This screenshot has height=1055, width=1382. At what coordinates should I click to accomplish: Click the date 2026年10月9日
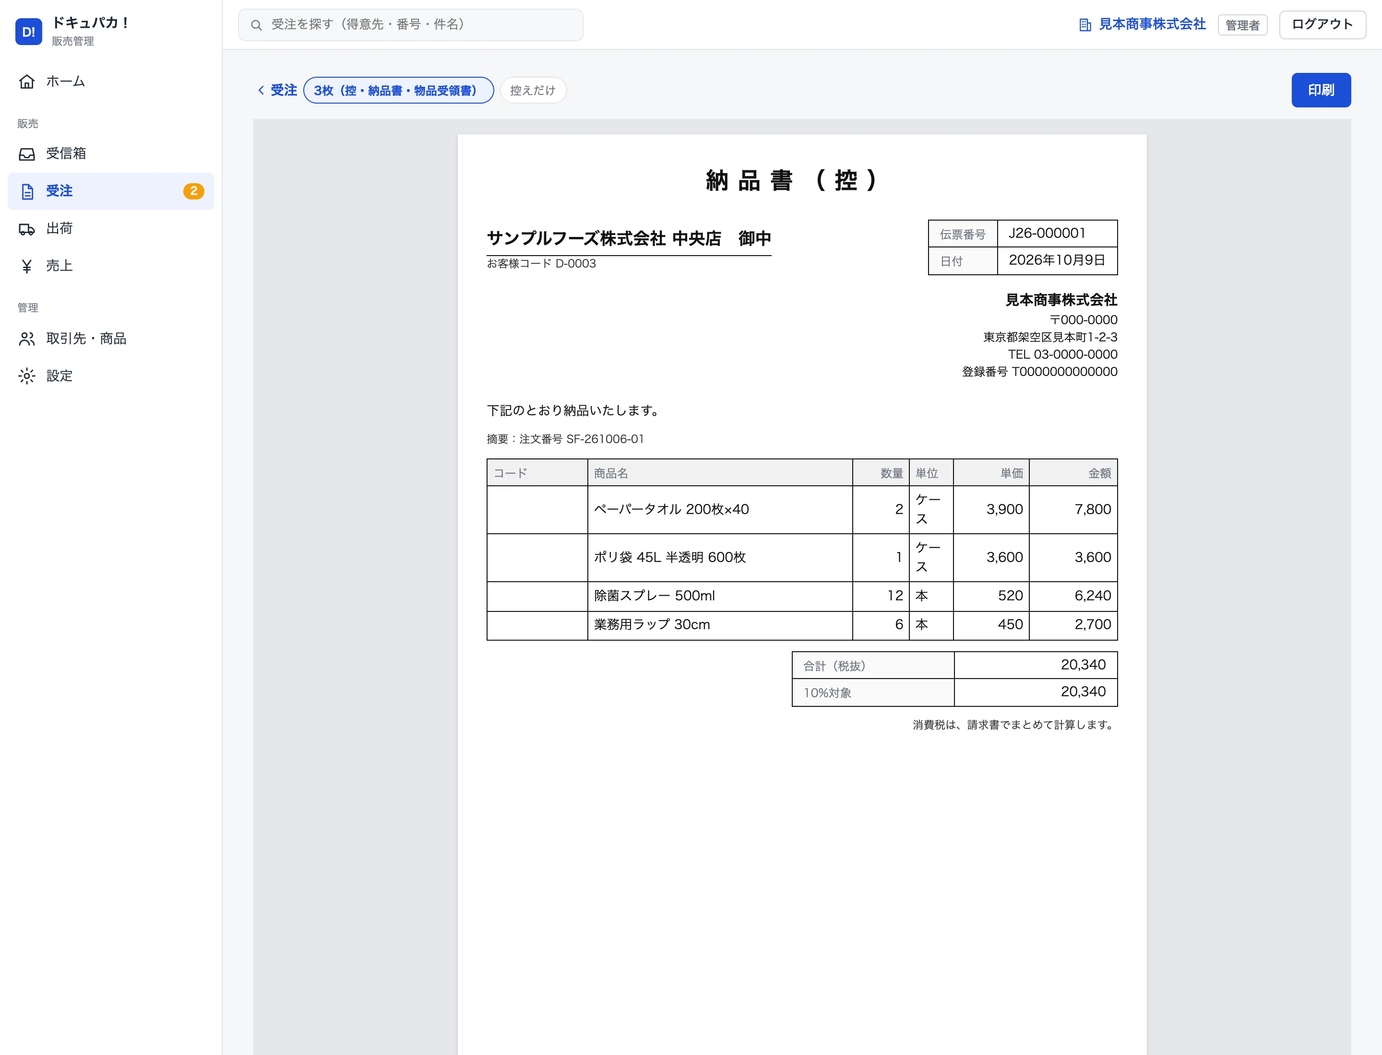point(1057,260)
